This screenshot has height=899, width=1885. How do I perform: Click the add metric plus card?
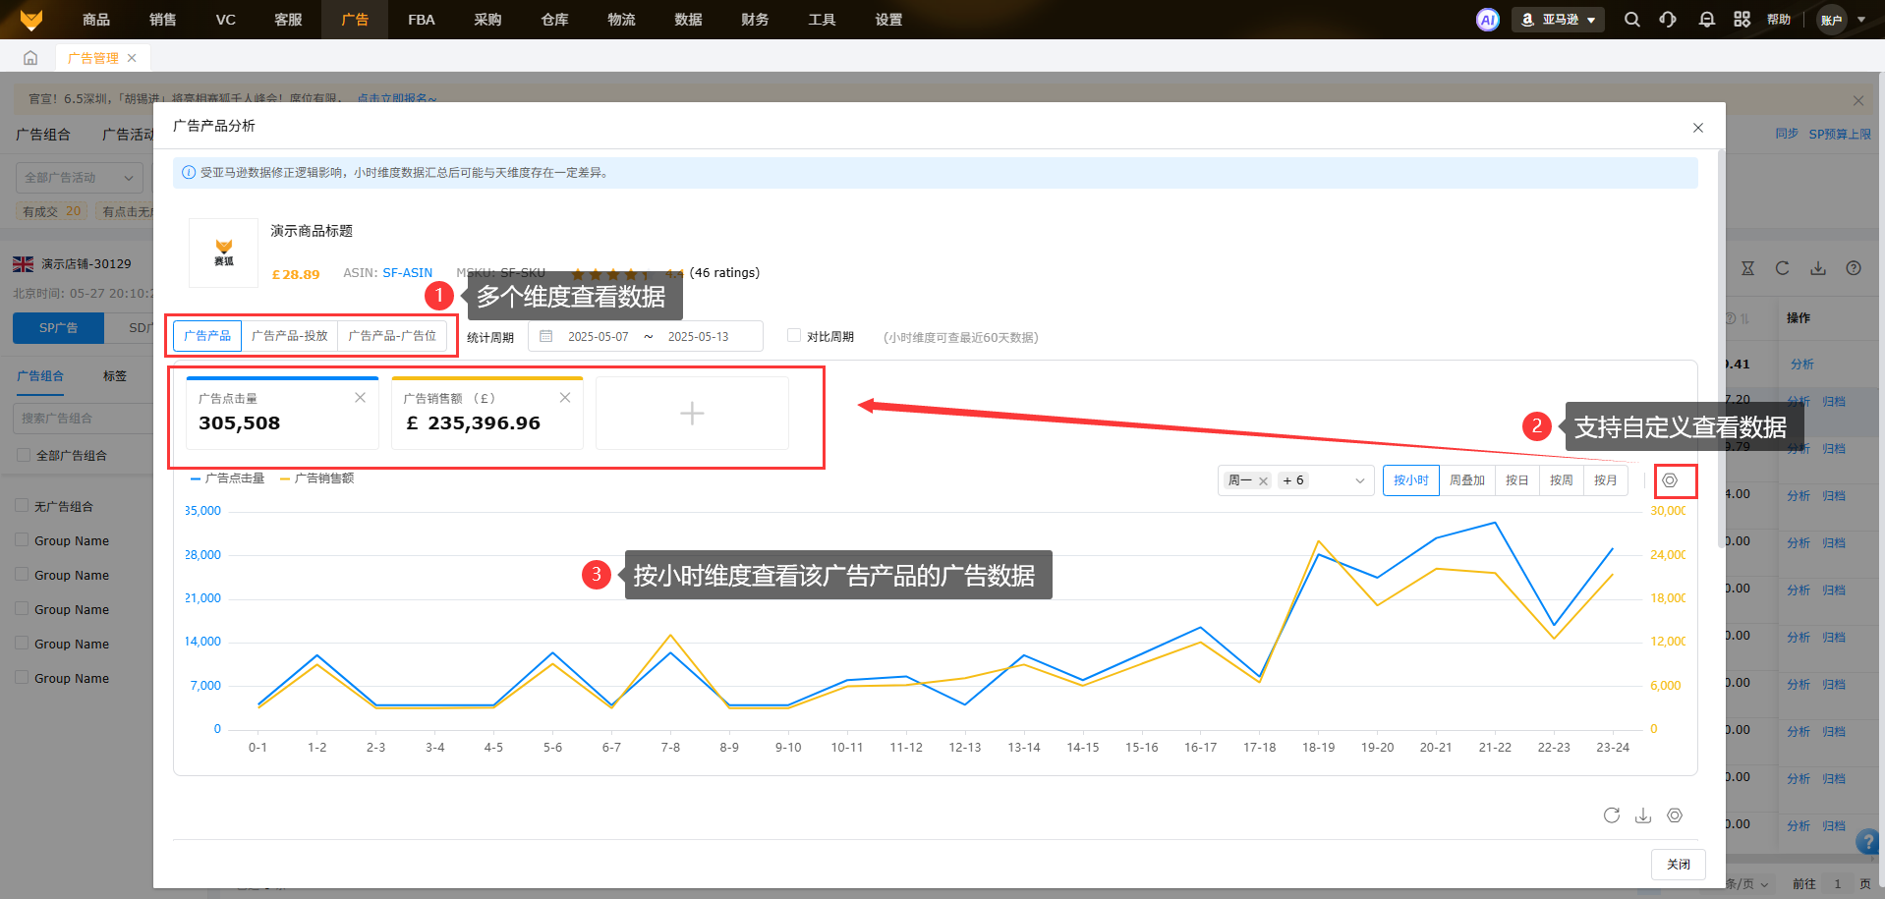[692, 414]
